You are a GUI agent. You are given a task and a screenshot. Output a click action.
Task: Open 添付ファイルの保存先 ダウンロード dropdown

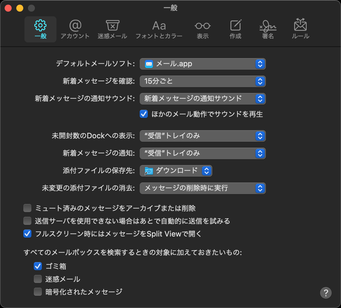coord(176,171)
